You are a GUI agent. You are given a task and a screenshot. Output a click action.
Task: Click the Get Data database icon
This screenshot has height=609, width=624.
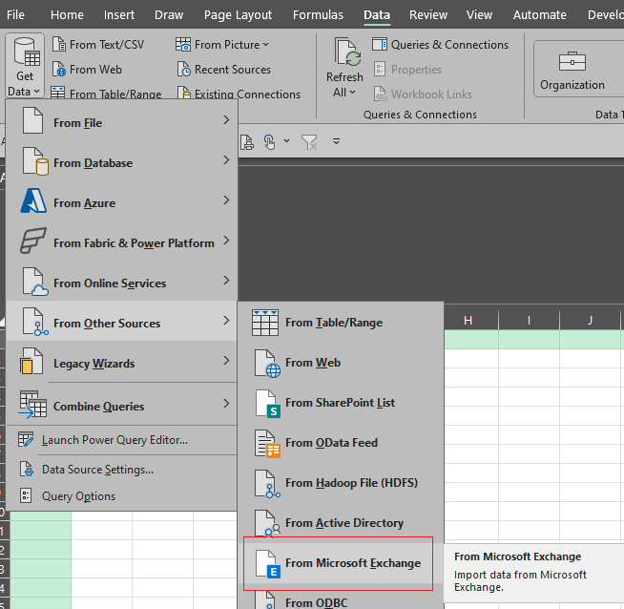[x=25, y=52]
